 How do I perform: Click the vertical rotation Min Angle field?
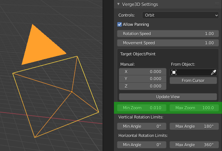coord(142,126)
